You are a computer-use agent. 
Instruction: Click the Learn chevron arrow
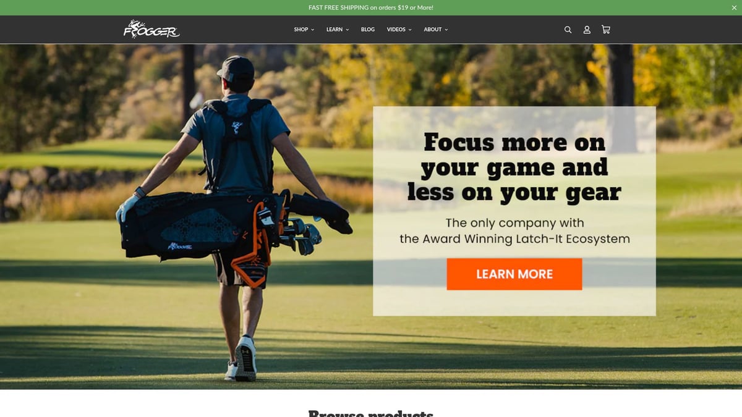[x=347, y=30]
